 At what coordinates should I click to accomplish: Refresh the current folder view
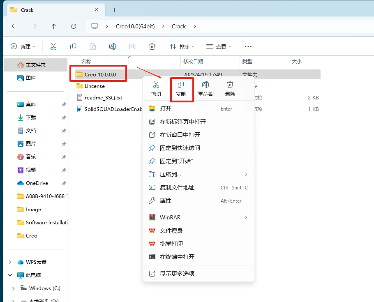point(74,26)
